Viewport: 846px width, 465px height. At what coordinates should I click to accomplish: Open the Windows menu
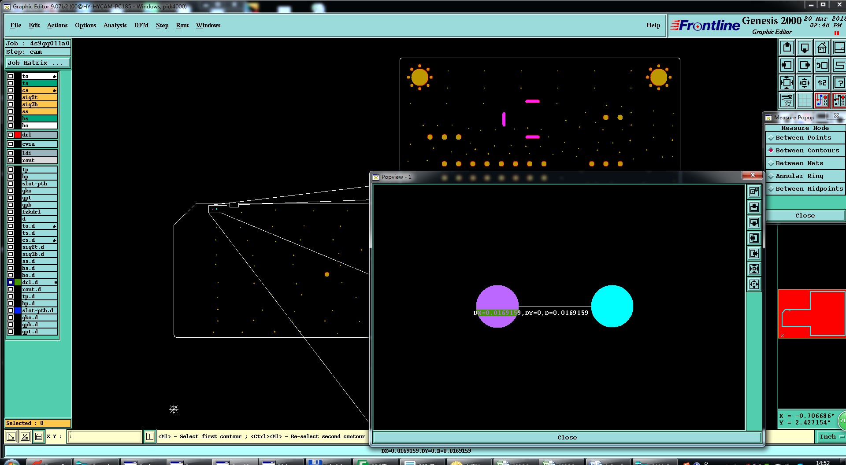pyautogui.click(x=208, y=25)
